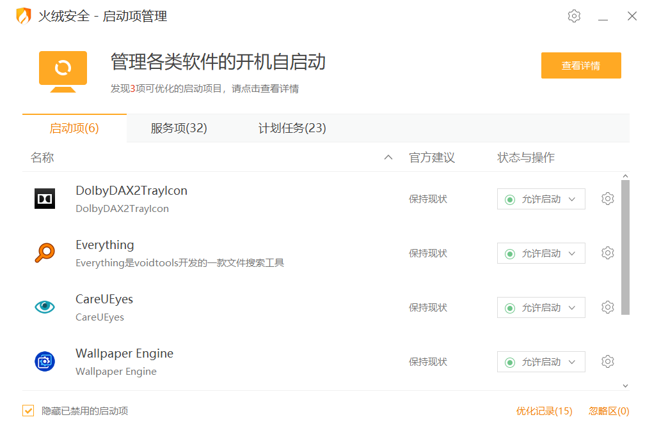Click 保持现状 in the Wallpaper Engine row
Viewport: 652px width, 431px height.
pos(428,362)
